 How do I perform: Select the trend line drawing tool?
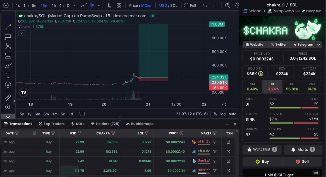tap(8, 27)
